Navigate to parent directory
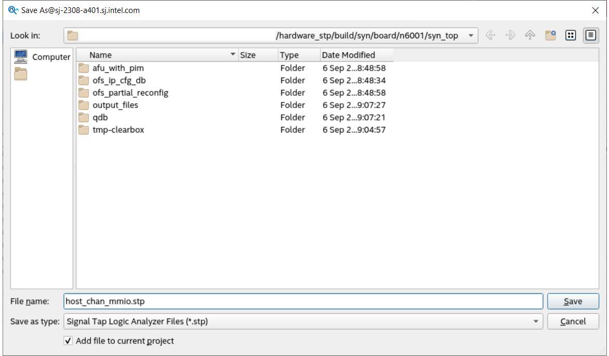The height and width of the screenshot is (356, 609). (530, 35)
